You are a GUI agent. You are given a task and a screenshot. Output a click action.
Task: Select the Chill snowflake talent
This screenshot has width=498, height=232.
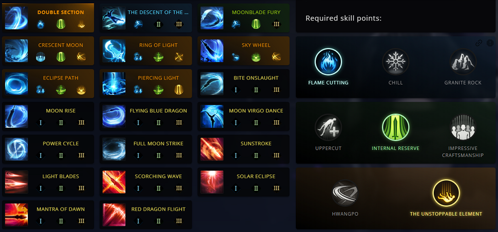coord(395,62)
